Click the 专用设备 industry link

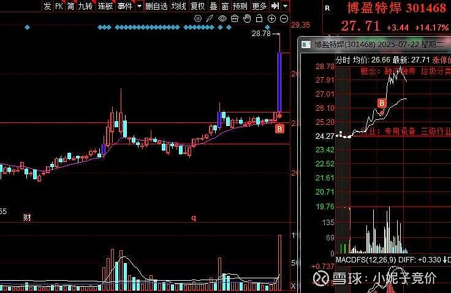[x=400, y=132]
